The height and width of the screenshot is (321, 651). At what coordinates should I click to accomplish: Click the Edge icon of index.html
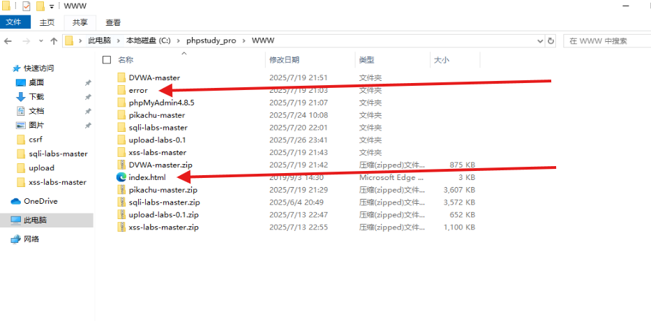(x=121, y=177)
